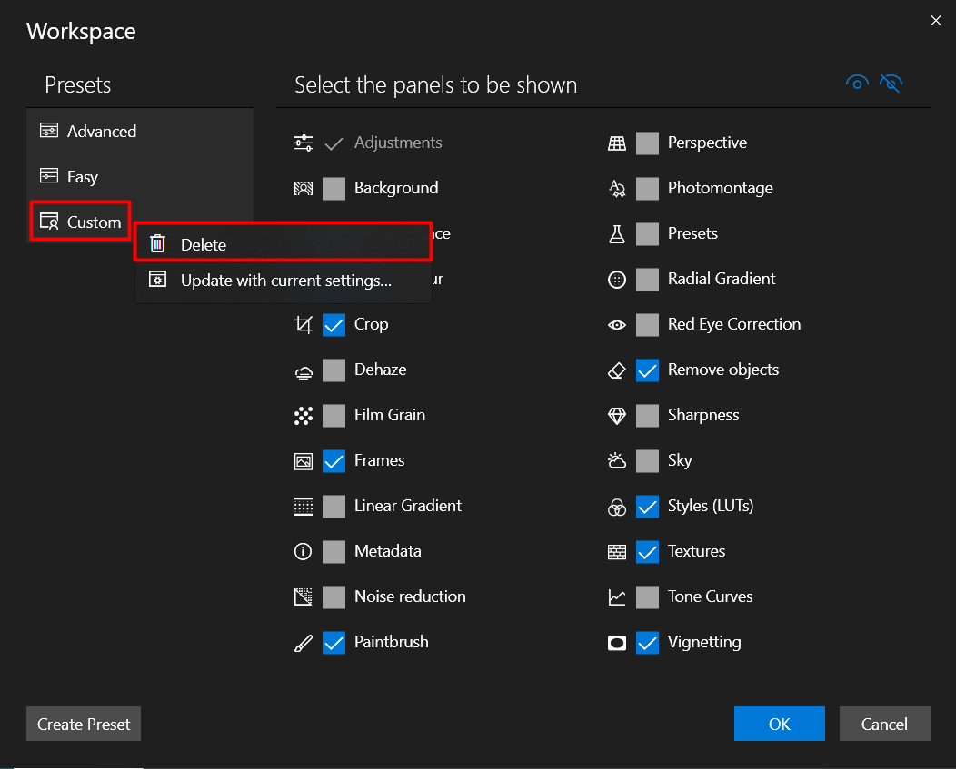Confirm with the OK button

(779, 724)
